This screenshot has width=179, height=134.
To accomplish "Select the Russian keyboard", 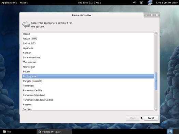I will click(x=88, y=104).
